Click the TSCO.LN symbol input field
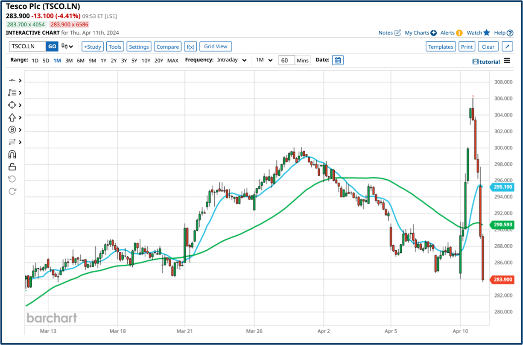This screenshot has width=523, height=345. 27,47
